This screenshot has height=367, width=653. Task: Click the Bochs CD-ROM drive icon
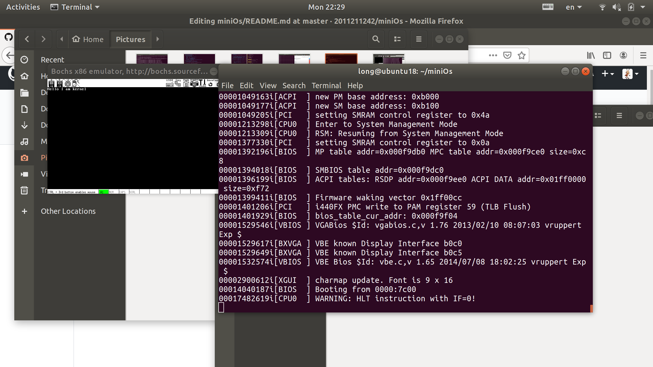(x=68, y=83)
